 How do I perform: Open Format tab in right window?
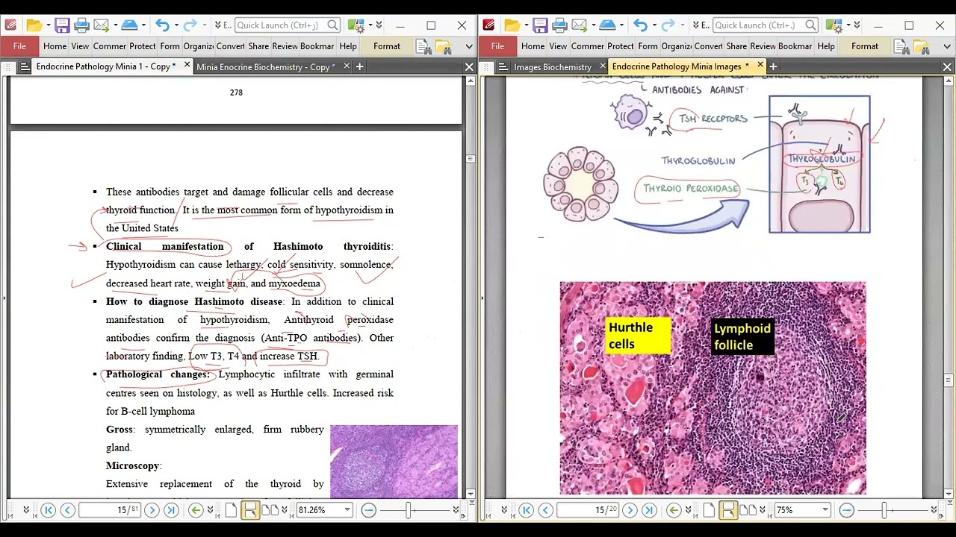tap(865, 46)
